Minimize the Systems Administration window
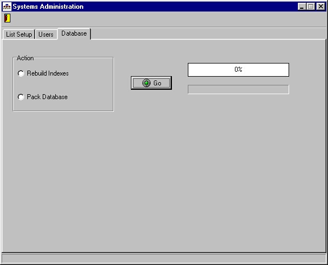The height and width of the screenshot is (265, 328). [x=302, y=7]
